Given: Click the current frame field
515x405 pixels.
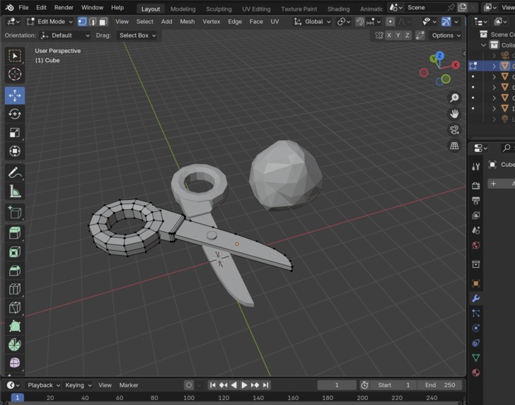Looking at the screenshot, I should click(x=337, y=385).
